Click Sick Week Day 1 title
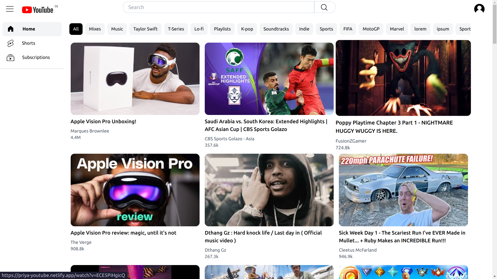 [x=402, y=237]
